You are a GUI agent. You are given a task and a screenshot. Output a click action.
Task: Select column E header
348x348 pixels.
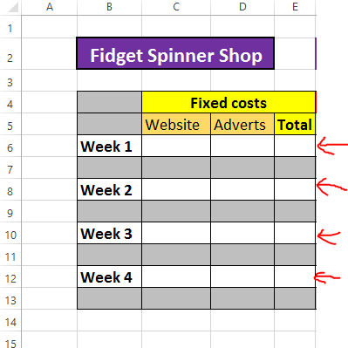(295, 7)
